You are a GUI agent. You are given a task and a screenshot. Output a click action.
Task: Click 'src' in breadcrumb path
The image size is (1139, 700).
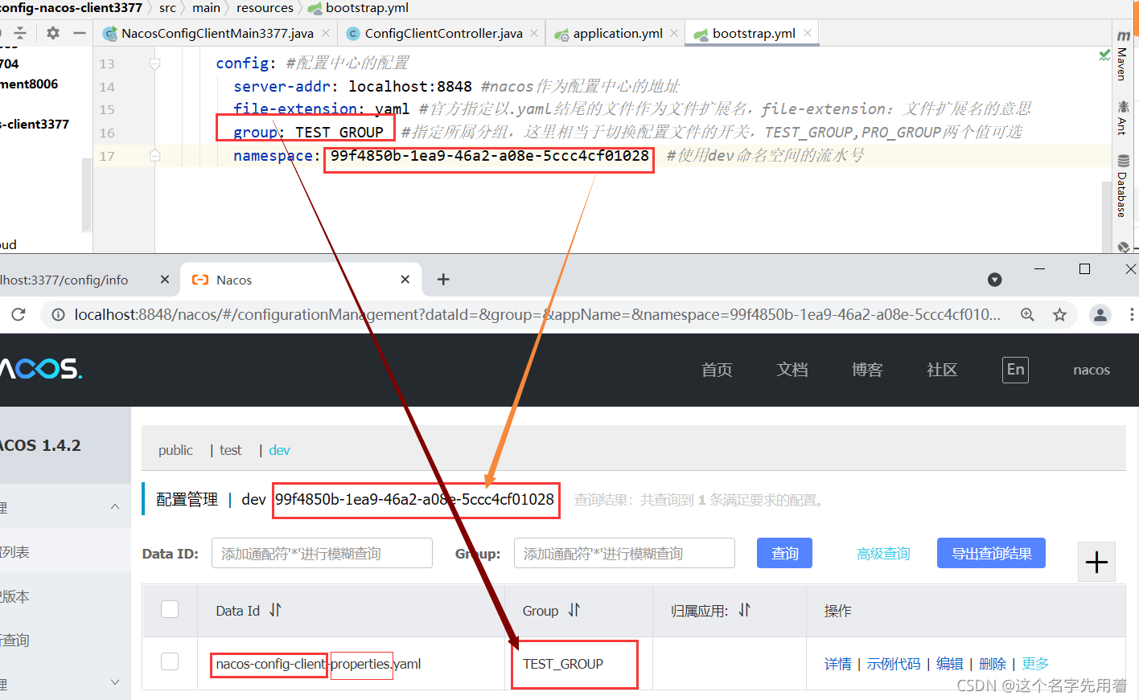pyautogui.click(x=167, y=8)
